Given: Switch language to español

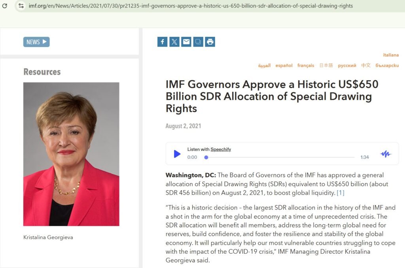Looking at the screenshot, I should click(x=284, y=66).
